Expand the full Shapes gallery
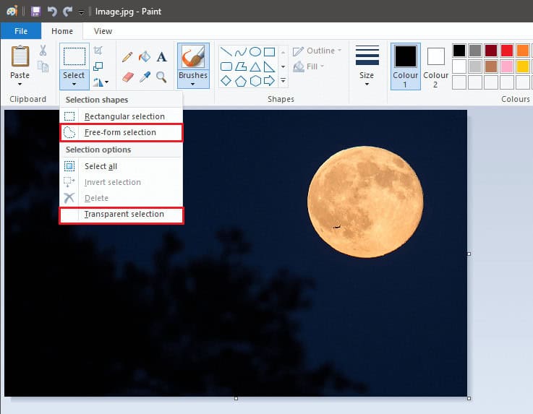The image size is (533, 414). click(283, 81)
